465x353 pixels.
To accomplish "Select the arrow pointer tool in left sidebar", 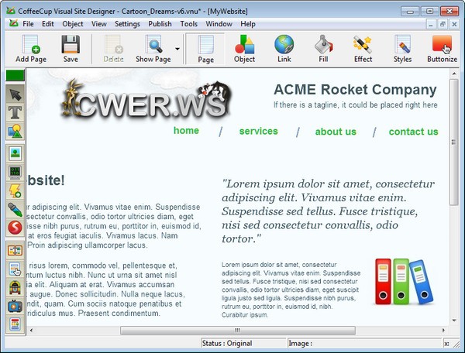I will (15, 94).
